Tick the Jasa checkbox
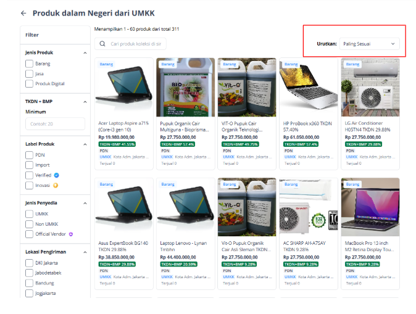 29,74
